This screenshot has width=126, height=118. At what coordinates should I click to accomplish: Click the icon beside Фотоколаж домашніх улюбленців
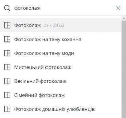pyautogui.click(x=7, y=109)
